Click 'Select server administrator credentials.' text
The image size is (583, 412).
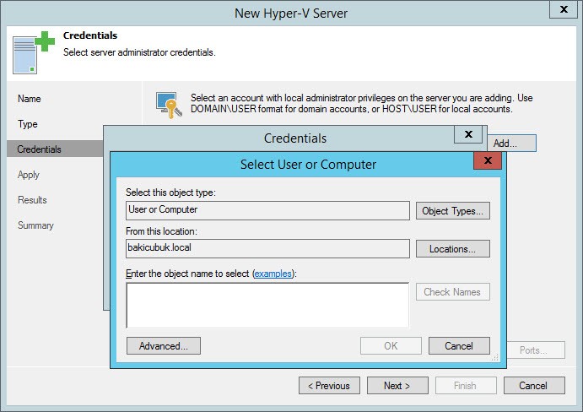tap(139, 52)
